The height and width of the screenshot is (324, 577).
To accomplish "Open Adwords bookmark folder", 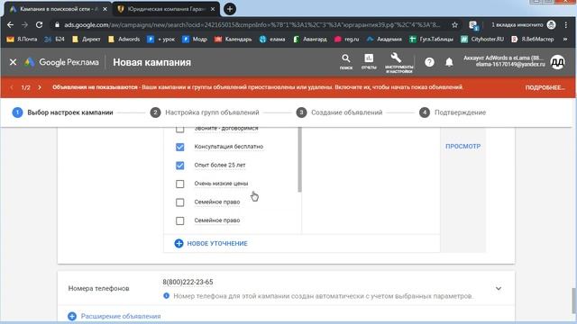I will coord(124,39).
